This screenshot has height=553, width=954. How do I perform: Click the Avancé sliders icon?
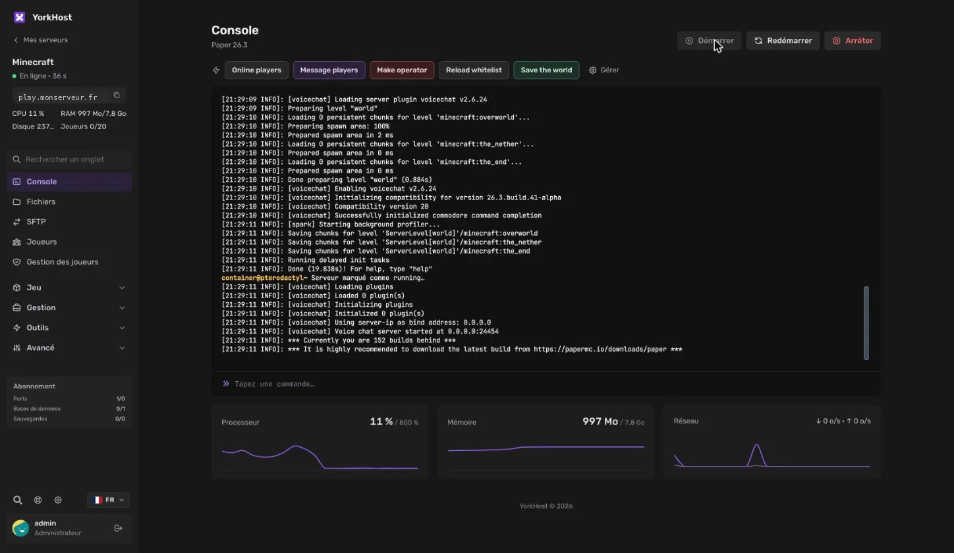pos(16,348)
